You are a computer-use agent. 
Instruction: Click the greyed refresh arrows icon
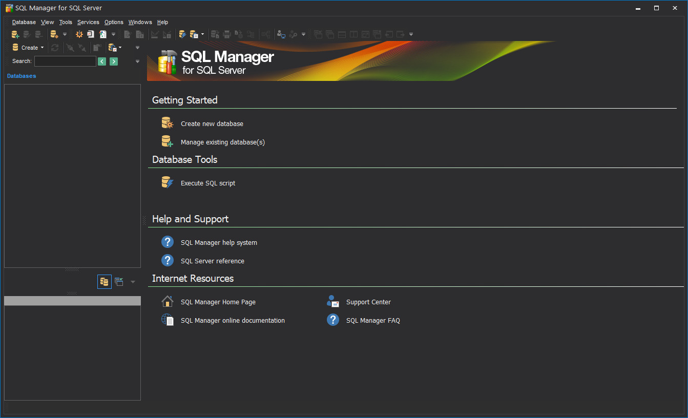pos(55,48)
